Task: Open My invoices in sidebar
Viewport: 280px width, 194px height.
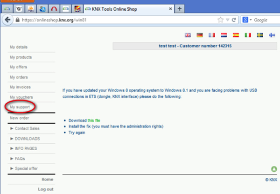Action: [x=20, y=87]
